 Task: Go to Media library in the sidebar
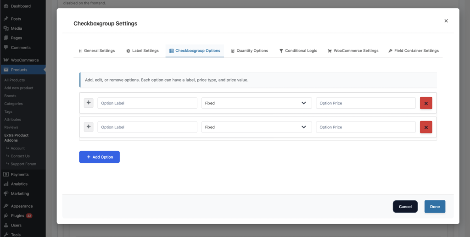point(17,28)
